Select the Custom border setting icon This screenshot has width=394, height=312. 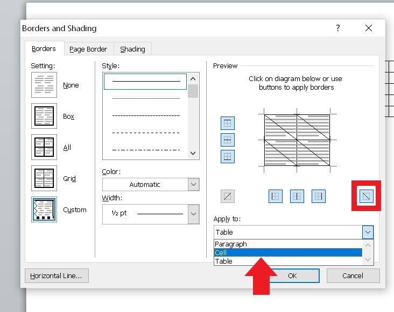[44, 209]
